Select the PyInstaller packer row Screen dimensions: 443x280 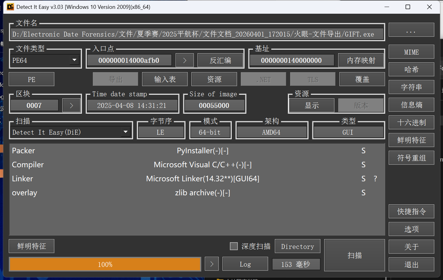tap(197, 151)
